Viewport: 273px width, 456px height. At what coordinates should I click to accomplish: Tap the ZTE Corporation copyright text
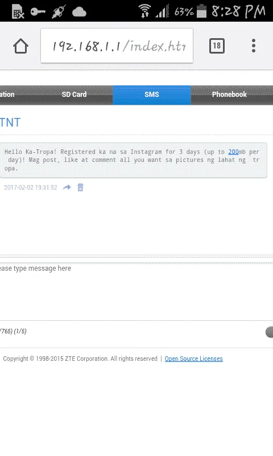pyautogui.click(x=80, y=359)
